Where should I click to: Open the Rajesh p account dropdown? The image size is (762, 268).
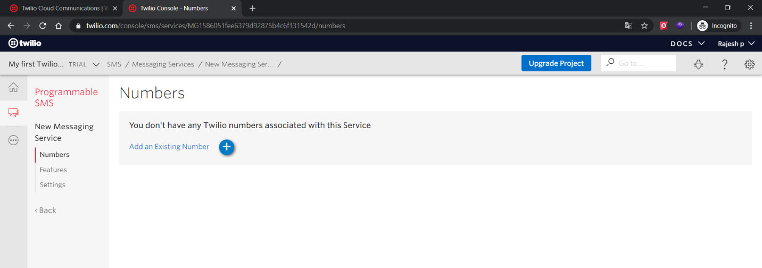[x=736, y=44]
